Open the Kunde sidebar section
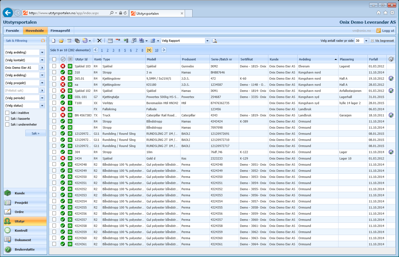 click(25, 193)
